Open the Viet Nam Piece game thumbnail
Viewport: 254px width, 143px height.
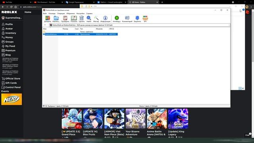click(x=114, y=119)
